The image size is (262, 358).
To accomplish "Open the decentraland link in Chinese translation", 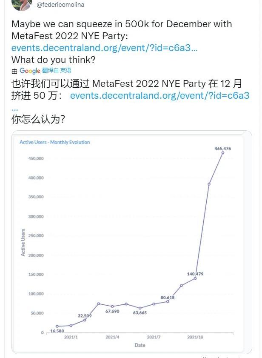I will 159,95.
